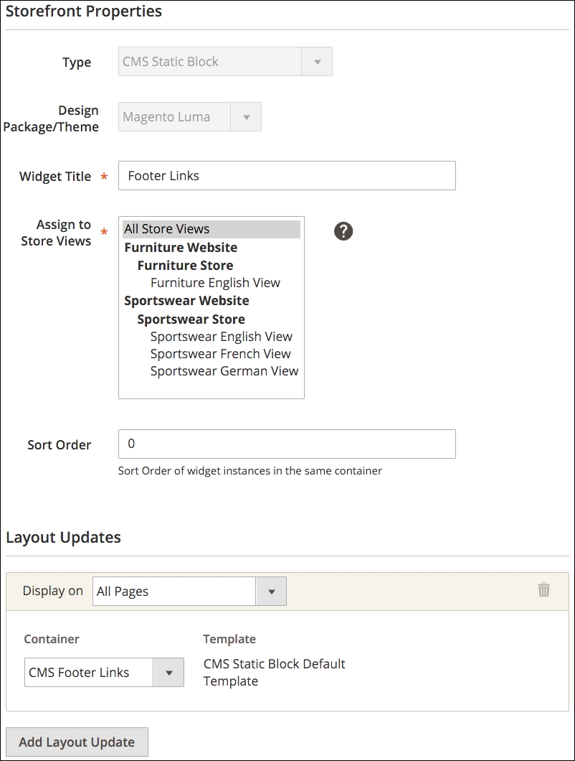
Task: Select Sportswear German View
Action: point(224,370)
